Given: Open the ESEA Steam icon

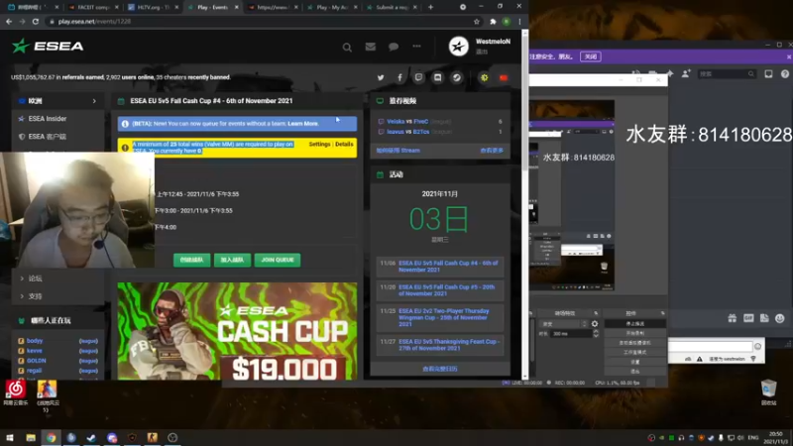Looking at the screenshot, I should pos(457,77).
